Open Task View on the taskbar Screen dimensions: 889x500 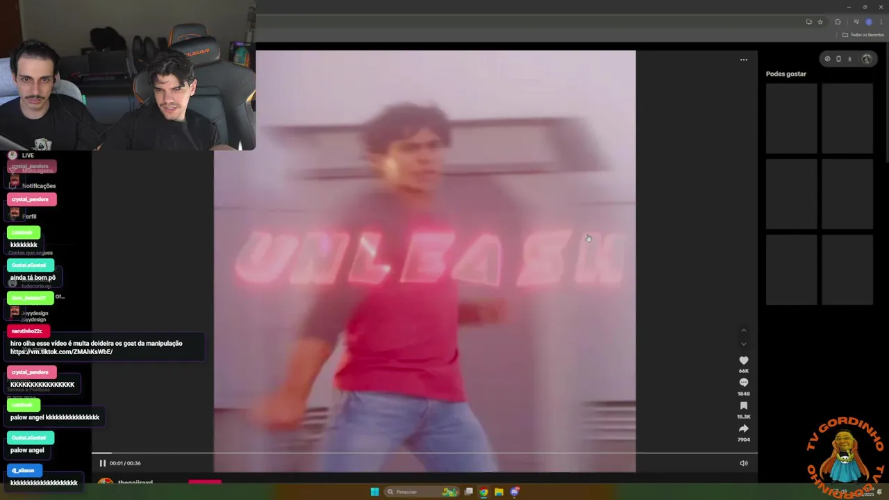pos(469,492)
